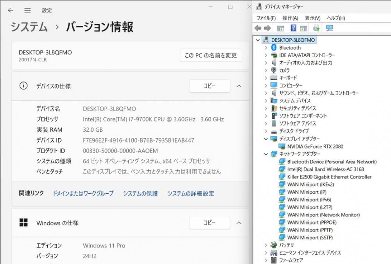This screenshot has width=391, height=264.
Task: Select Bluetooth Device (Personal Area Network)
Action: click(x=332, y=162)
